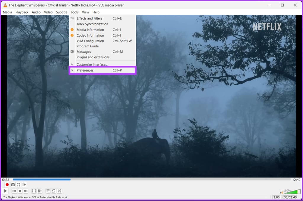Open the View menu

pos(86,12)
